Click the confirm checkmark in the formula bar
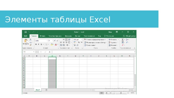Screen dimensions: 174x98 45,52
